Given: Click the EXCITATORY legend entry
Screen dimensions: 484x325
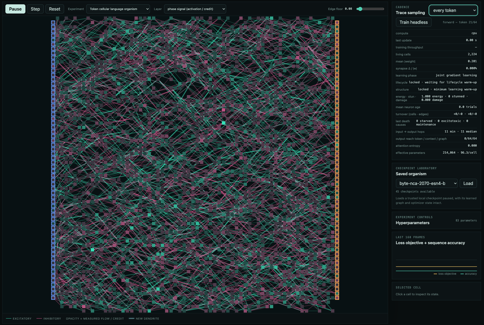Looking at the screenshot, I should point(19,319).
